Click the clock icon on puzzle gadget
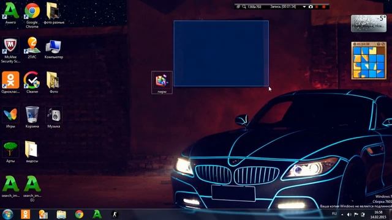The width and height of the screenshot is (392, 220). [355, 44]
